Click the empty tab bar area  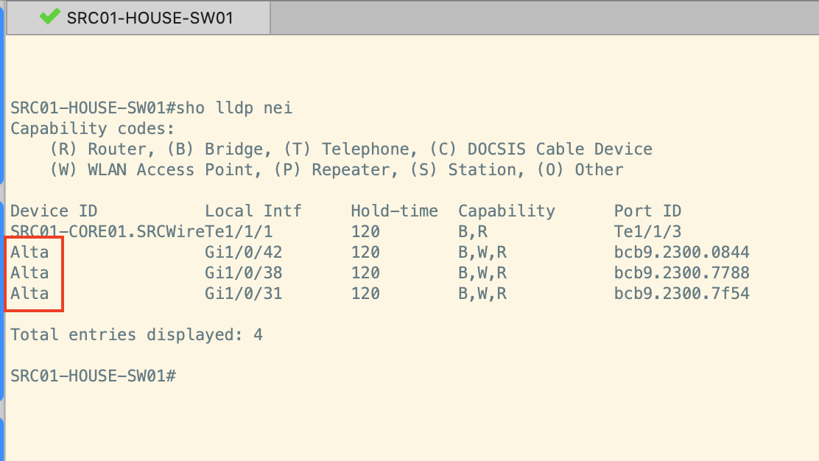(544, 18)
